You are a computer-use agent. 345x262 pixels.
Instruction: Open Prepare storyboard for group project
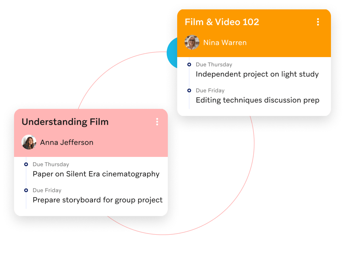(97, 200)
